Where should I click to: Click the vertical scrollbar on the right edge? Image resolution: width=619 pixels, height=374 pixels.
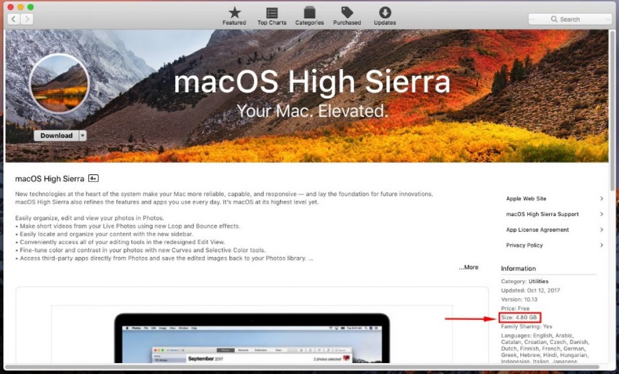point(613,110)
